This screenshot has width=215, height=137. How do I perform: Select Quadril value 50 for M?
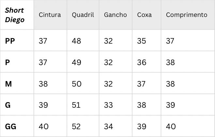pos(77,84)
